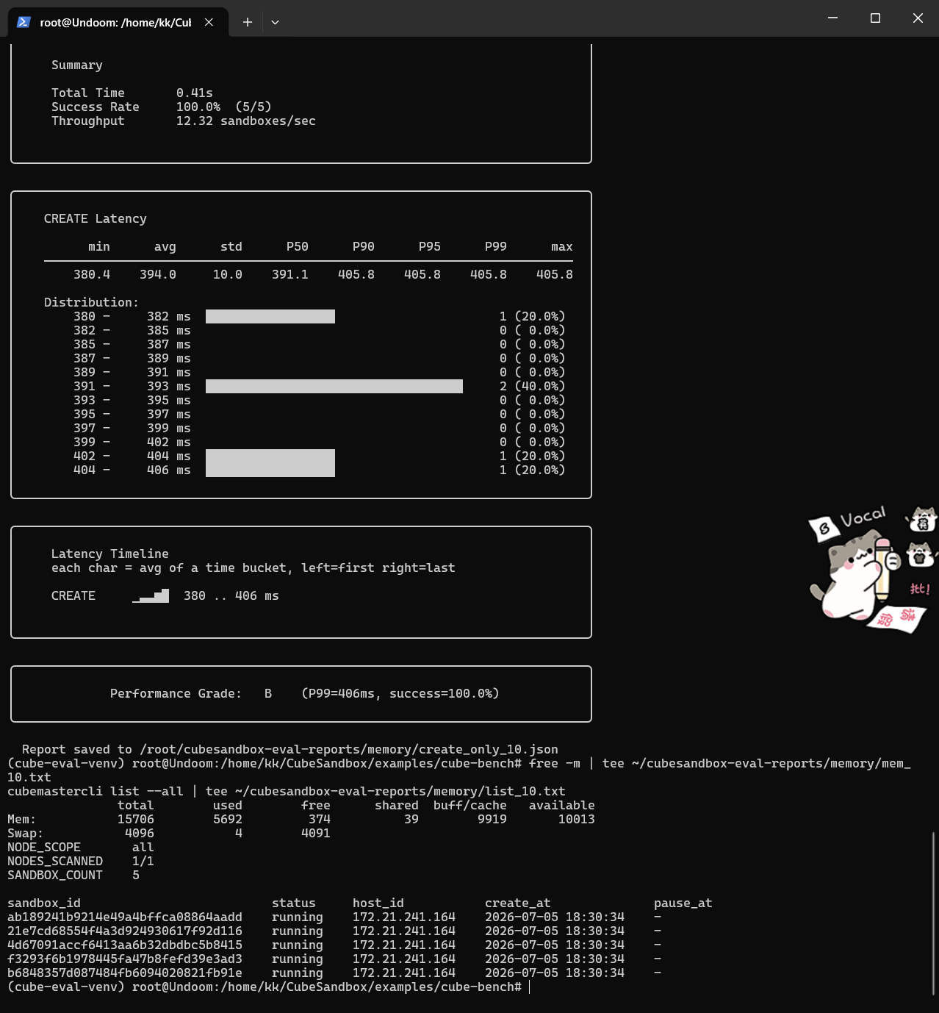Click the terminal scrollbar thumb on the right edge
The height and width of the screenshot is (1013, 939).
(x=934, y=913)
